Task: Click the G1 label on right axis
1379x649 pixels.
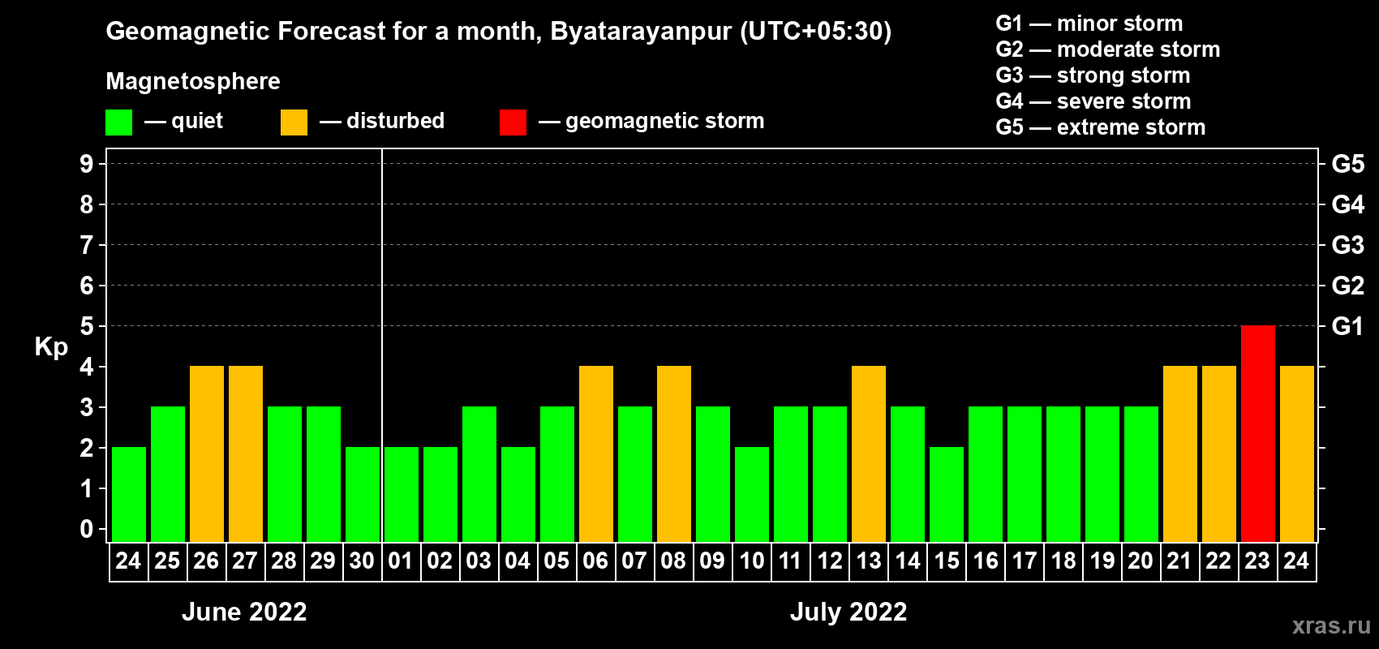Action: 1347,326
